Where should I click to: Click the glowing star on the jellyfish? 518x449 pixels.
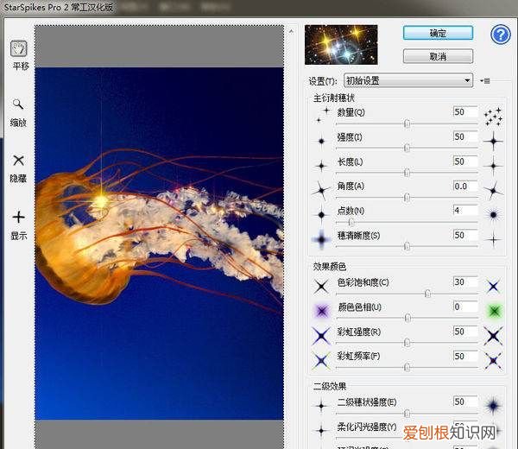coord(100,200)
